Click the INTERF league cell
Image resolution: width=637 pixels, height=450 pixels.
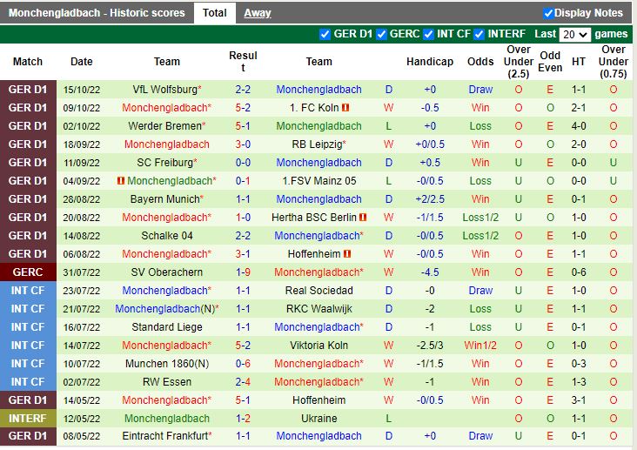click(x=28, y=419)
